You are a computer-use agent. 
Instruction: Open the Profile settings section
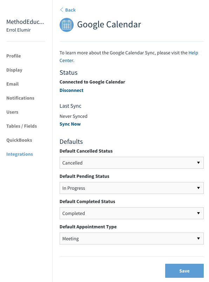pos(13,56)
